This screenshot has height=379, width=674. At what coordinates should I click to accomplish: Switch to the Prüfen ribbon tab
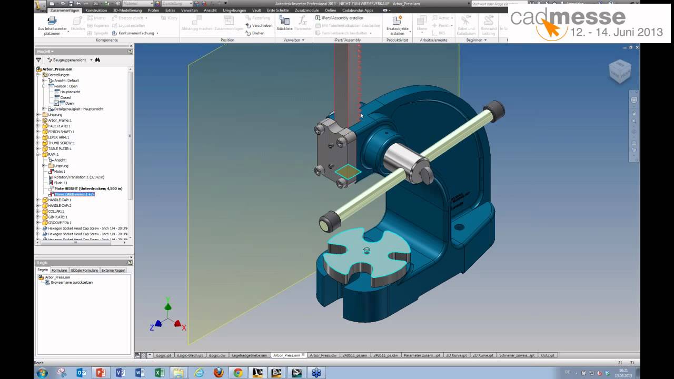pyautogui.click(x=153, y=10)
